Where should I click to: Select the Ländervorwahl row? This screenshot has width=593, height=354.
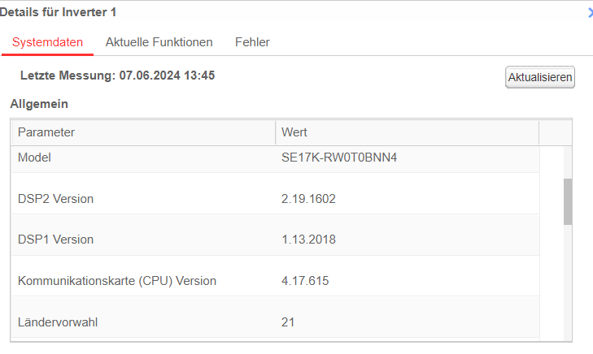pyautogui.click(x=275, y=317)
